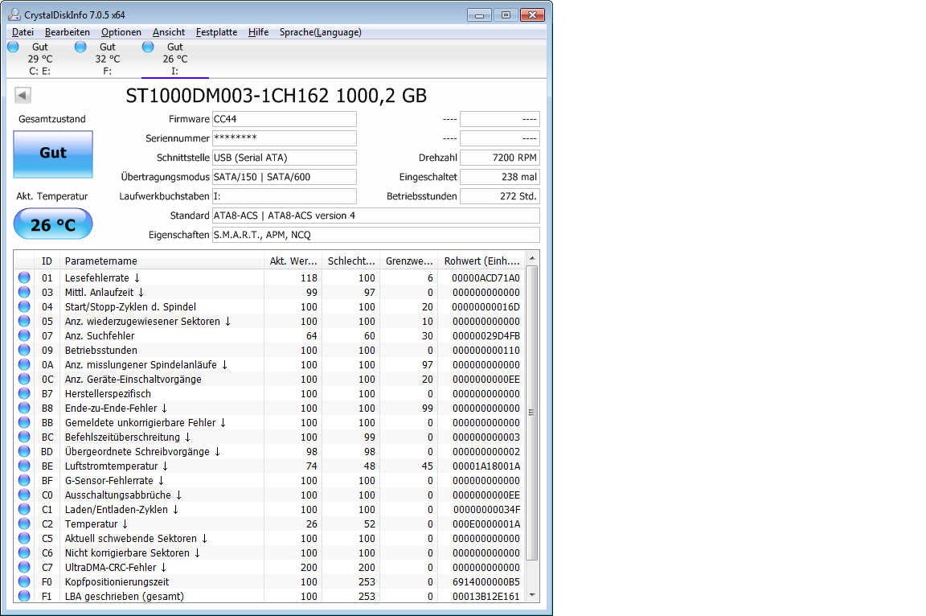The image size is (926, 616).
Task: Open the Optionen menu
Action: pyautogui.click(x=121, y=32)
